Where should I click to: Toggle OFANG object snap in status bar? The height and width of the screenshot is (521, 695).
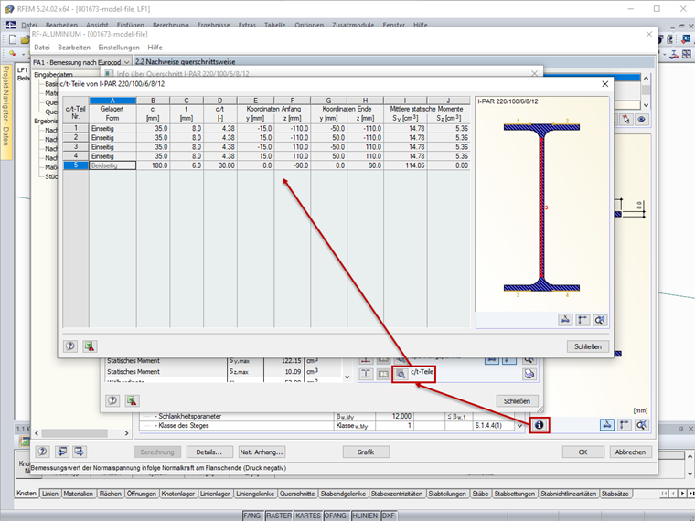click(336, 516)
